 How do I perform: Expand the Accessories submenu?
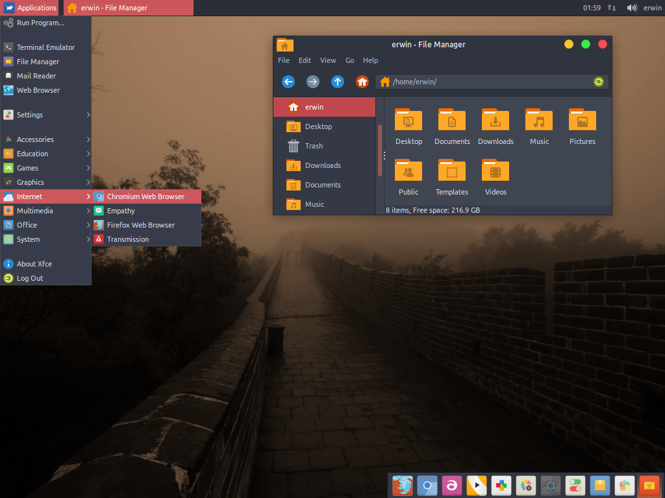46,139
